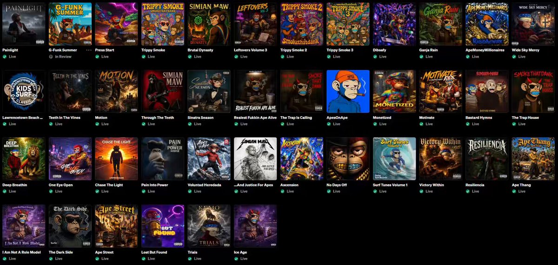Select the Lost But Found album artwork
Viewport: 558px width, 265px height.
click(163, 226)
